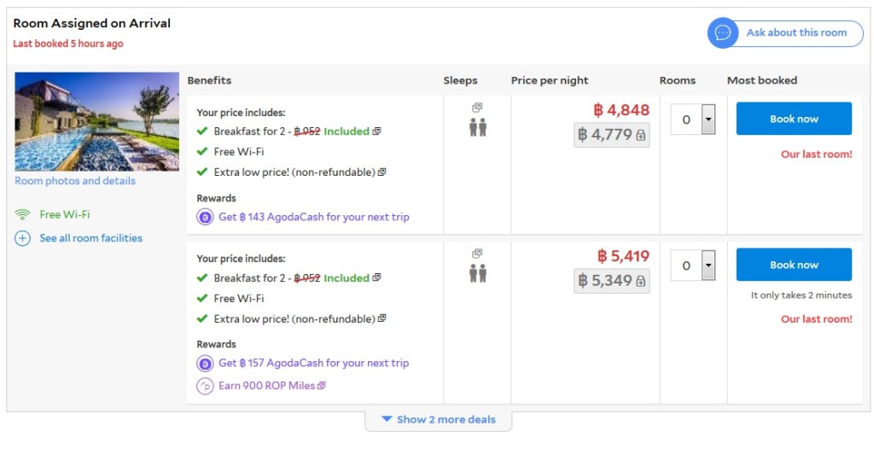This screenshot has height=449, width=874.
Task: Click the Get ฿ 157 AgodaCash reward link
Action: 314,363
